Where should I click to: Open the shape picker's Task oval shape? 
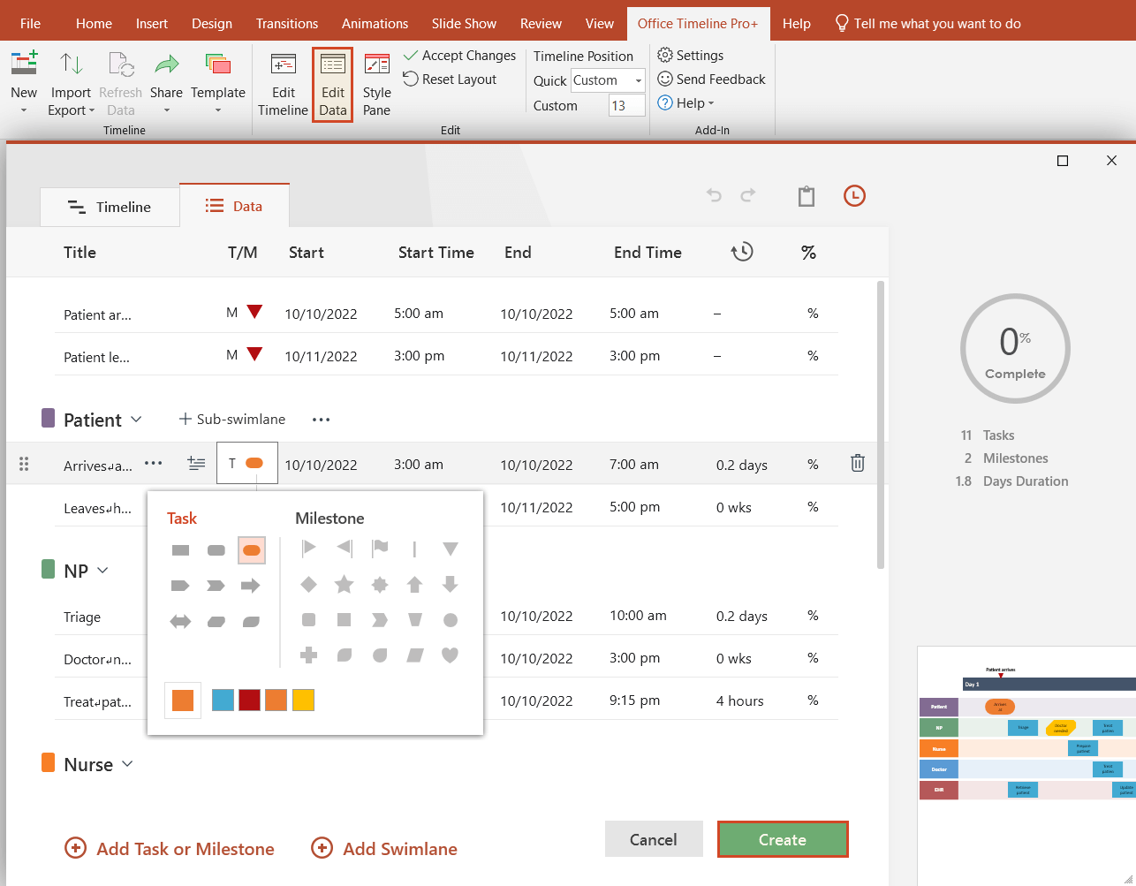(x=252, y=549)
